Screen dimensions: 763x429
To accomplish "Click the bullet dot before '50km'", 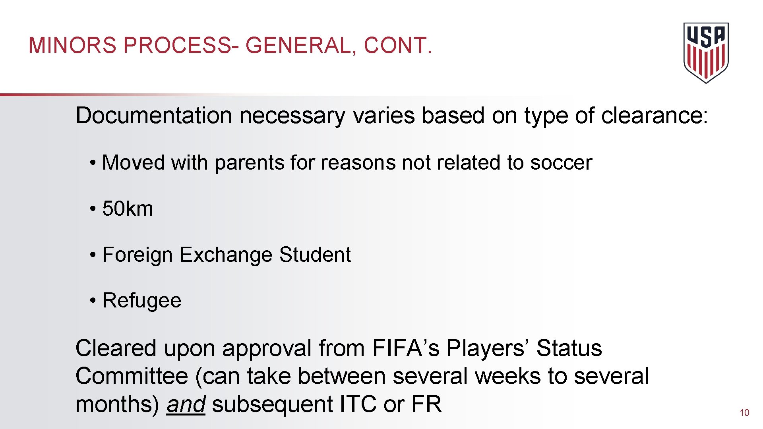I will click(93, 209).
